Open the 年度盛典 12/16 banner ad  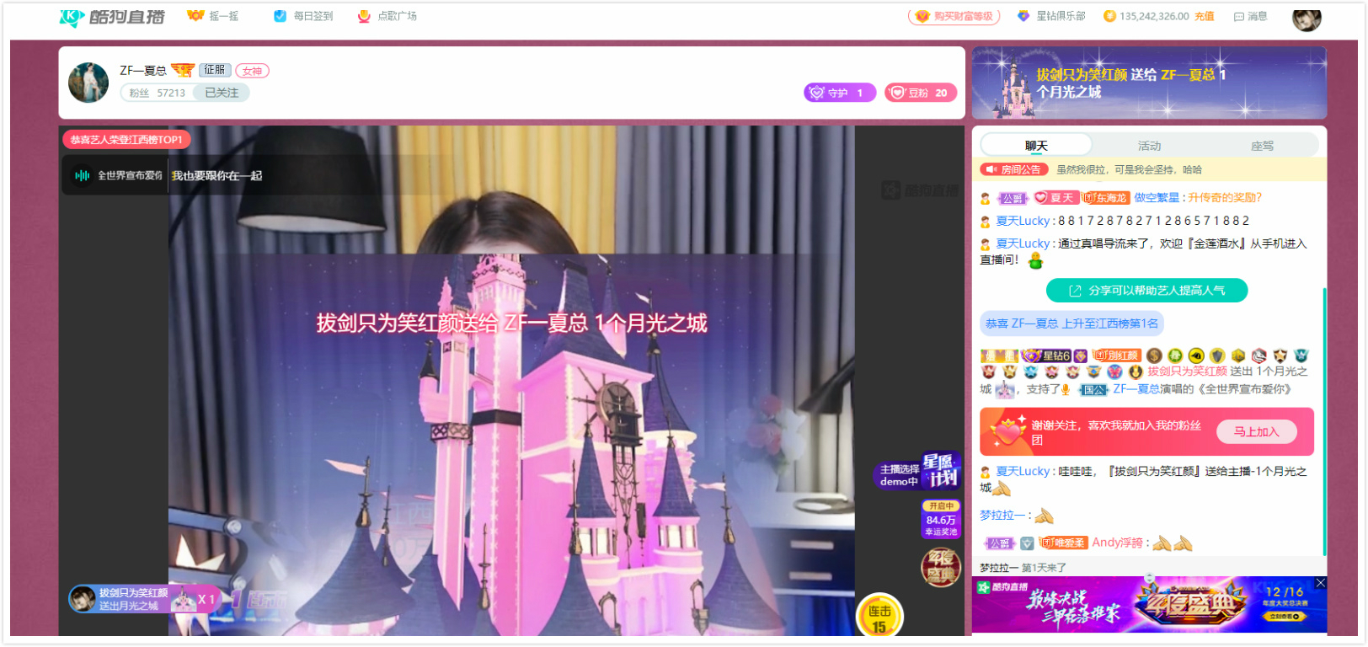(1150, 605)
